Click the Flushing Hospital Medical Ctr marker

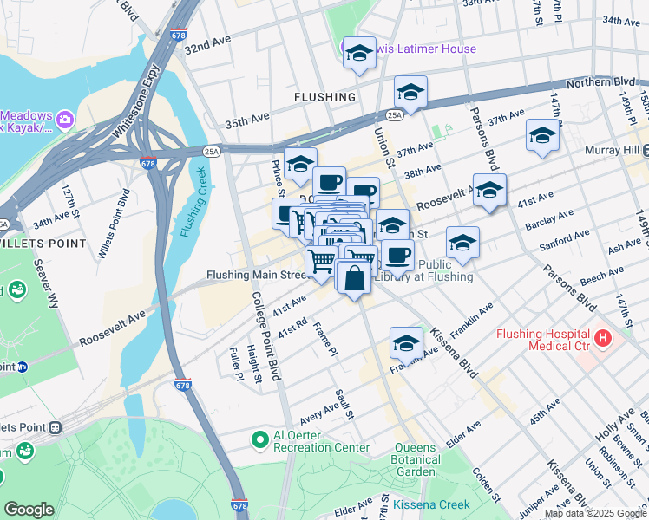click(x=603, y=339)
